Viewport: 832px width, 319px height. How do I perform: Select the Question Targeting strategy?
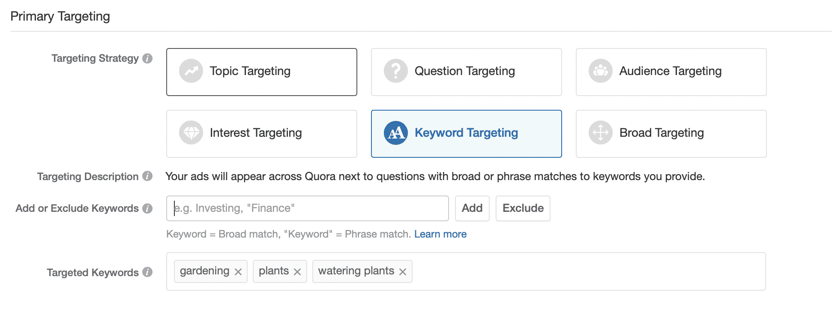[467, 72]
